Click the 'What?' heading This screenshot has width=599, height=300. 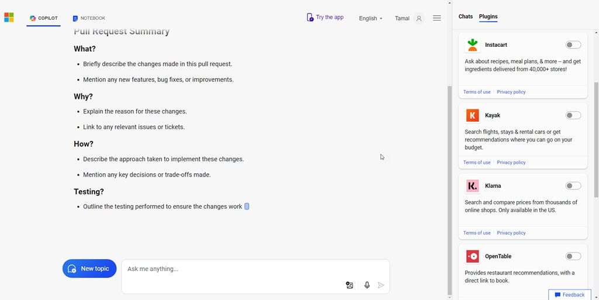coord(85,49)
